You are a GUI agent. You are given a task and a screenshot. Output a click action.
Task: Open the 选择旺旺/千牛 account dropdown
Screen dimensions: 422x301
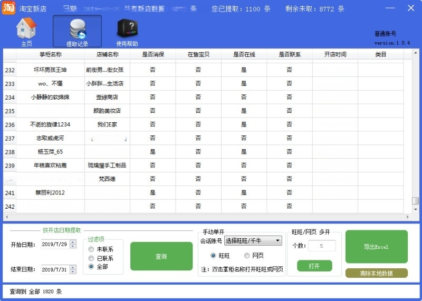pos(253,241)
